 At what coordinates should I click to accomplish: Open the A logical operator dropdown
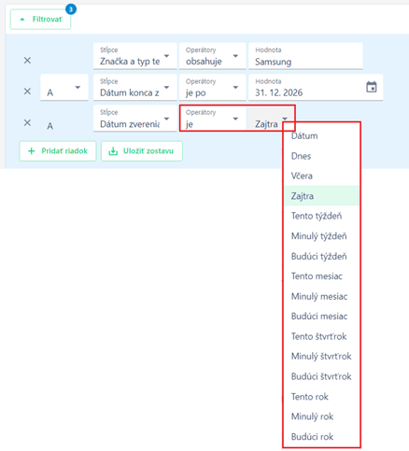64,88
